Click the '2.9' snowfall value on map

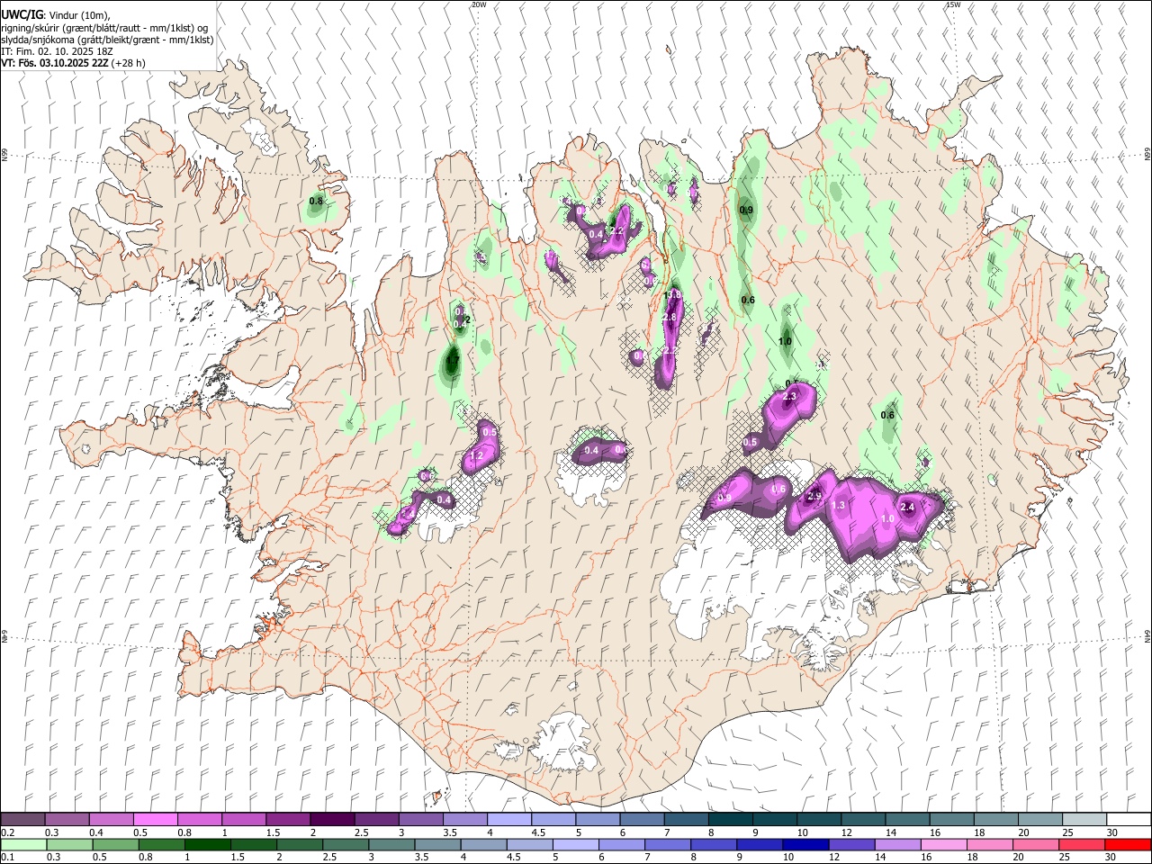point(814,497)
